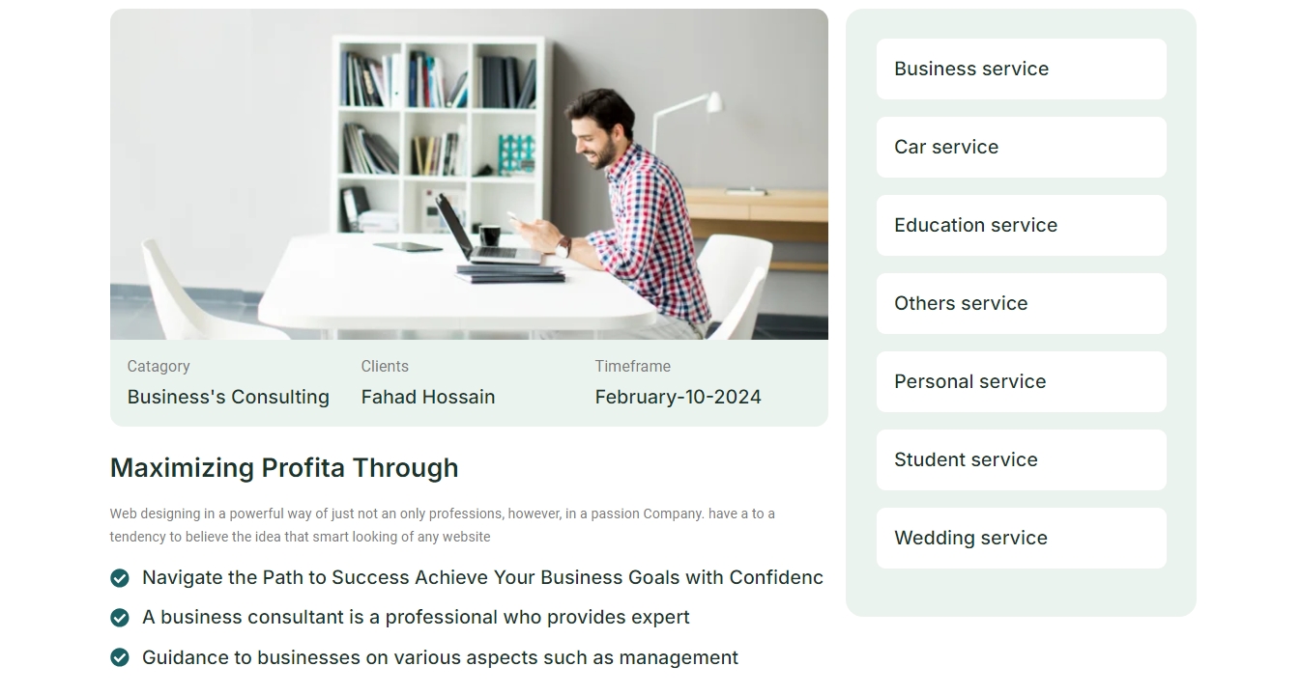Viewport: 1301px width, 694px height.
Task: Click the checkmark icon beside A business consultant
Action: pos(120,618)
